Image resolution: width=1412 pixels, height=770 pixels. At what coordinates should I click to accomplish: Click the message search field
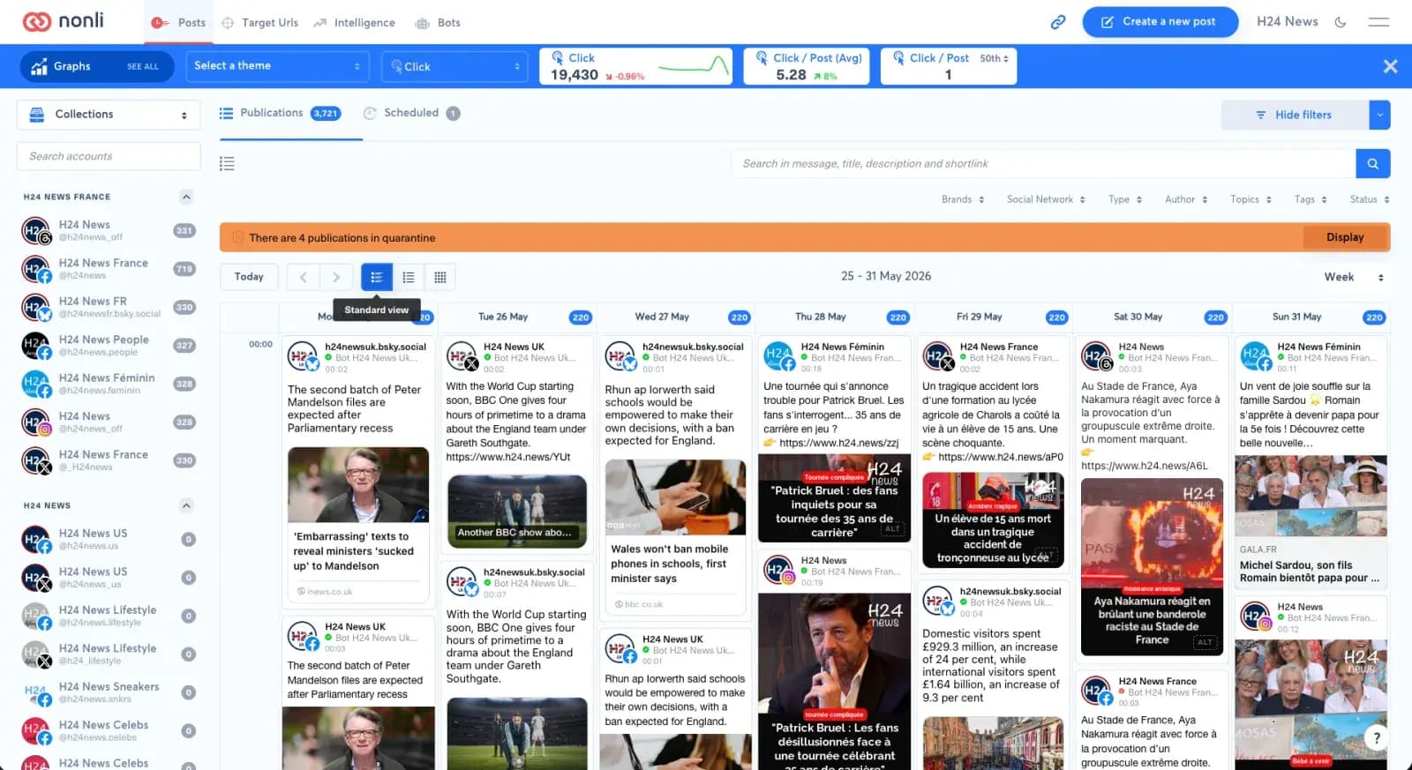[1043, 163]
